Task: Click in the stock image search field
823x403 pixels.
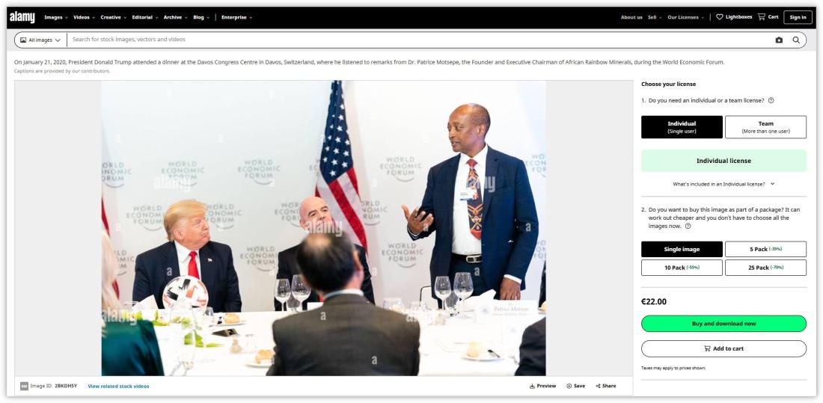Action: [x=420, y=40]
